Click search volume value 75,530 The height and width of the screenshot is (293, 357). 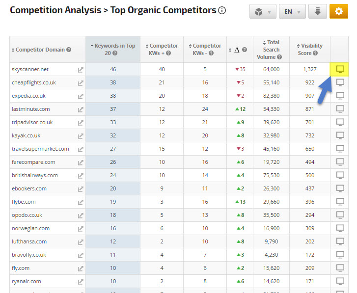point(271,175)
